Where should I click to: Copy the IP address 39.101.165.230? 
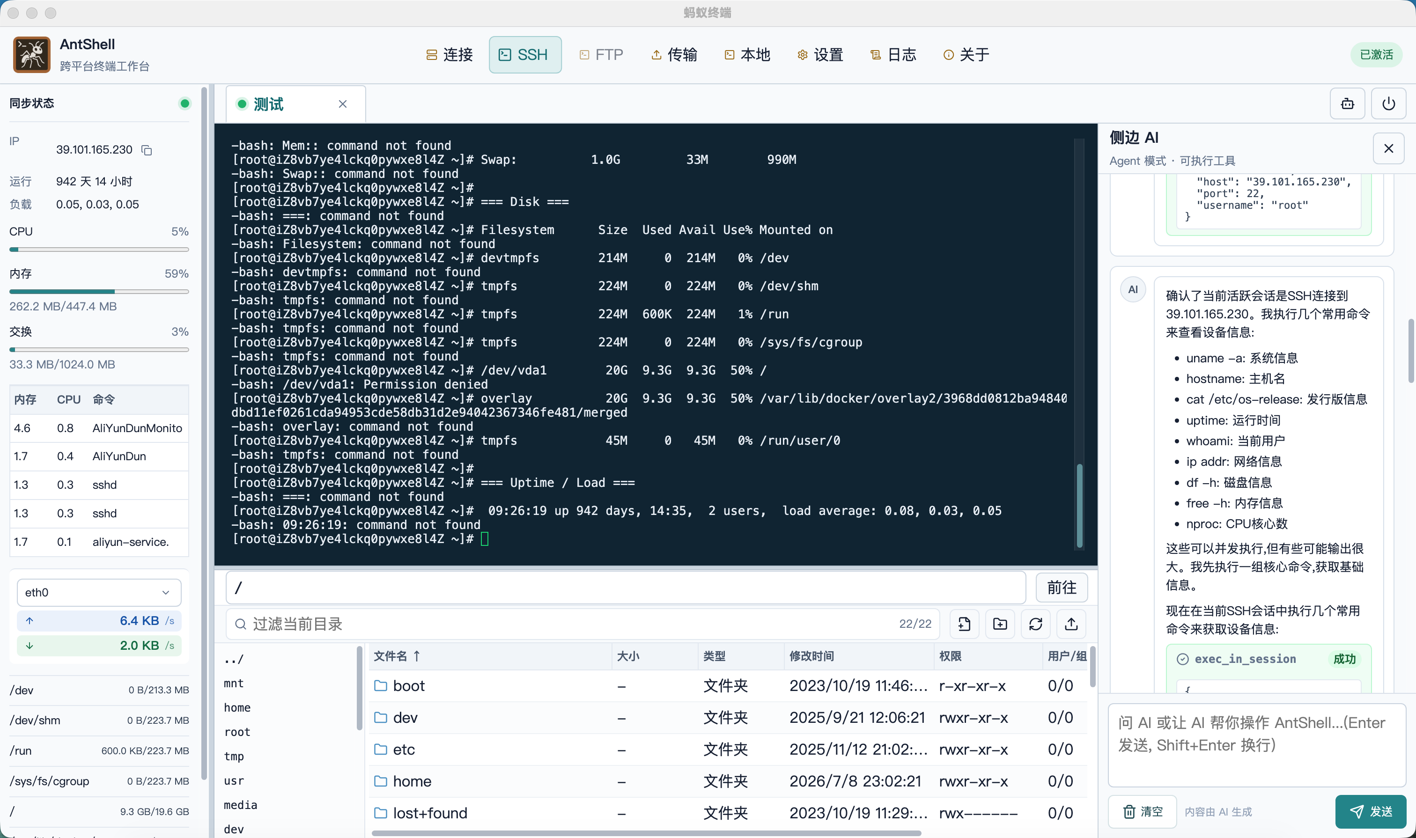147,150
